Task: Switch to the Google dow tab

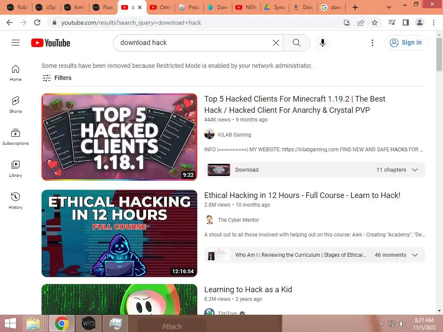Action: tap(331, 7)
